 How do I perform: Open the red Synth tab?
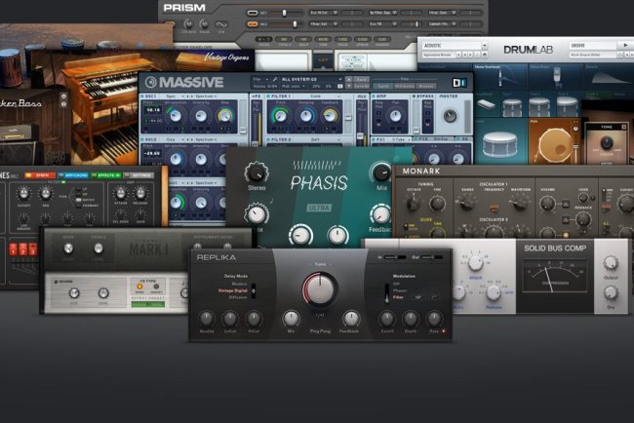(40, 175)
